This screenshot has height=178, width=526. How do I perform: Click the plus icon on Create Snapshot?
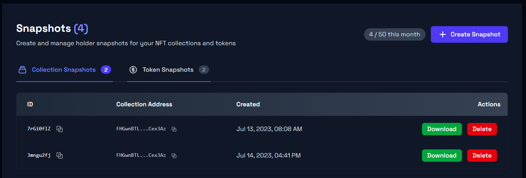pyautogui.click(x=443, y=35)
